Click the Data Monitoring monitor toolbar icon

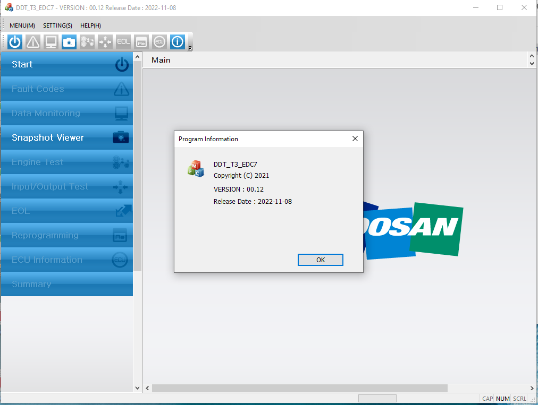[x=51, y=42]
